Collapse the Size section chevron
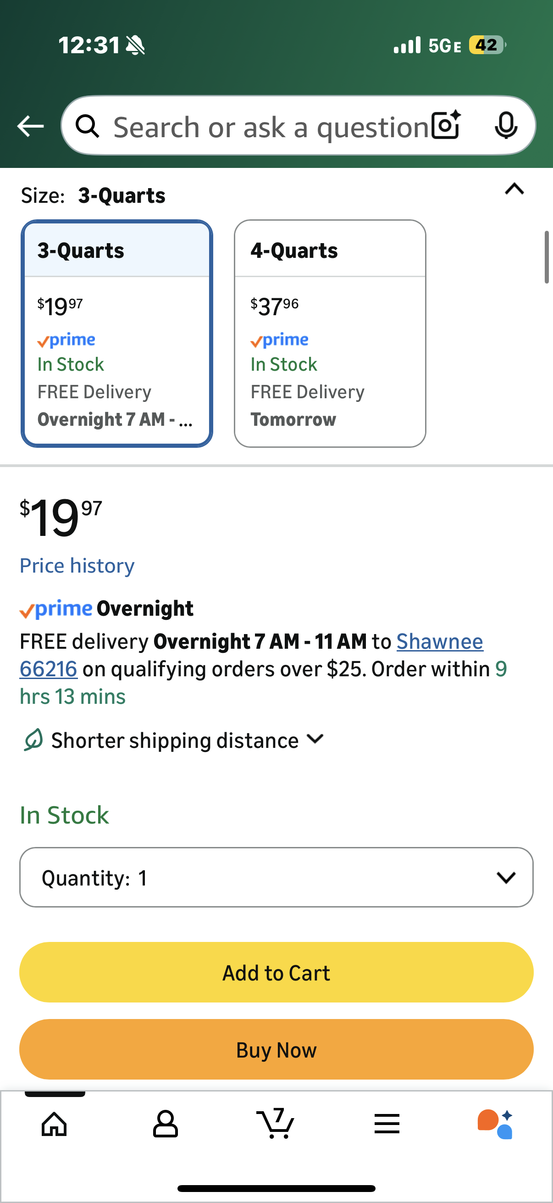The height and width of the screenshot is (1203, 553). click(x=514, y=189)
